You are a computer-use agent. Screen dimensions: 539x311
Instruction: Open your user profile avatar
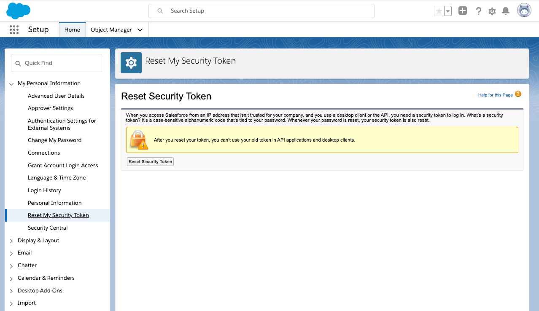[524, 10]
